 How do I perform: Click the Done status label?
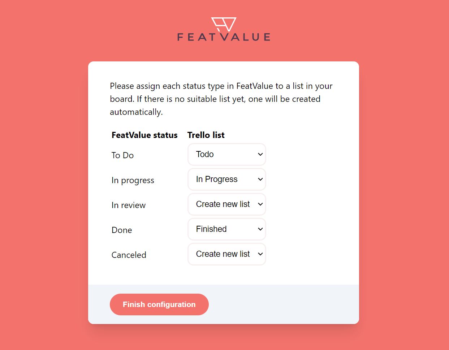tap(122, 230)
